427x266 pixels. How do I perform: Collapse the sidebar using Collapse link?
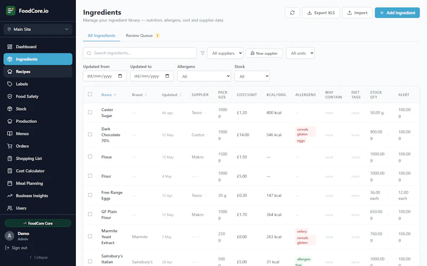tap(38, 257)
